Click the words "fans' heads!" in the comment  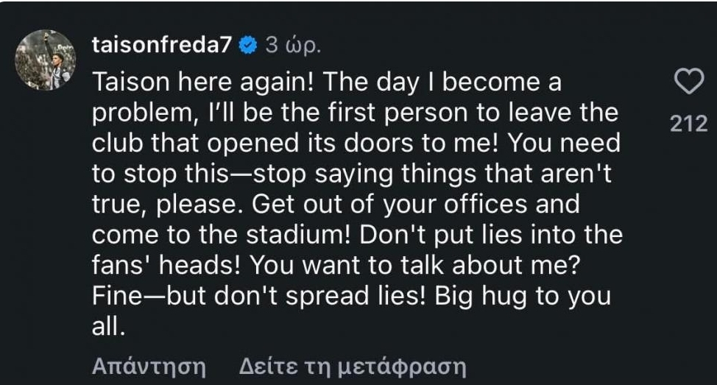pyautogui.click(x=166, y=265)
